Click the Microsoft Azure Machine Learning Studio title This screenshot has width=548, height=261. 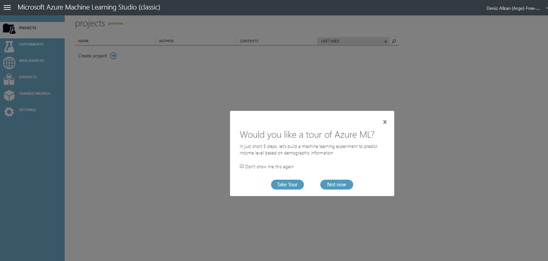click(89, 7)
